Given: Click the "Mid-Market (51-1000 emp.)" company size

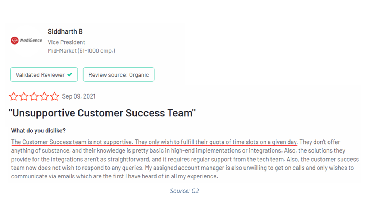Looking at the screenshot, I should tap(81, 51).
